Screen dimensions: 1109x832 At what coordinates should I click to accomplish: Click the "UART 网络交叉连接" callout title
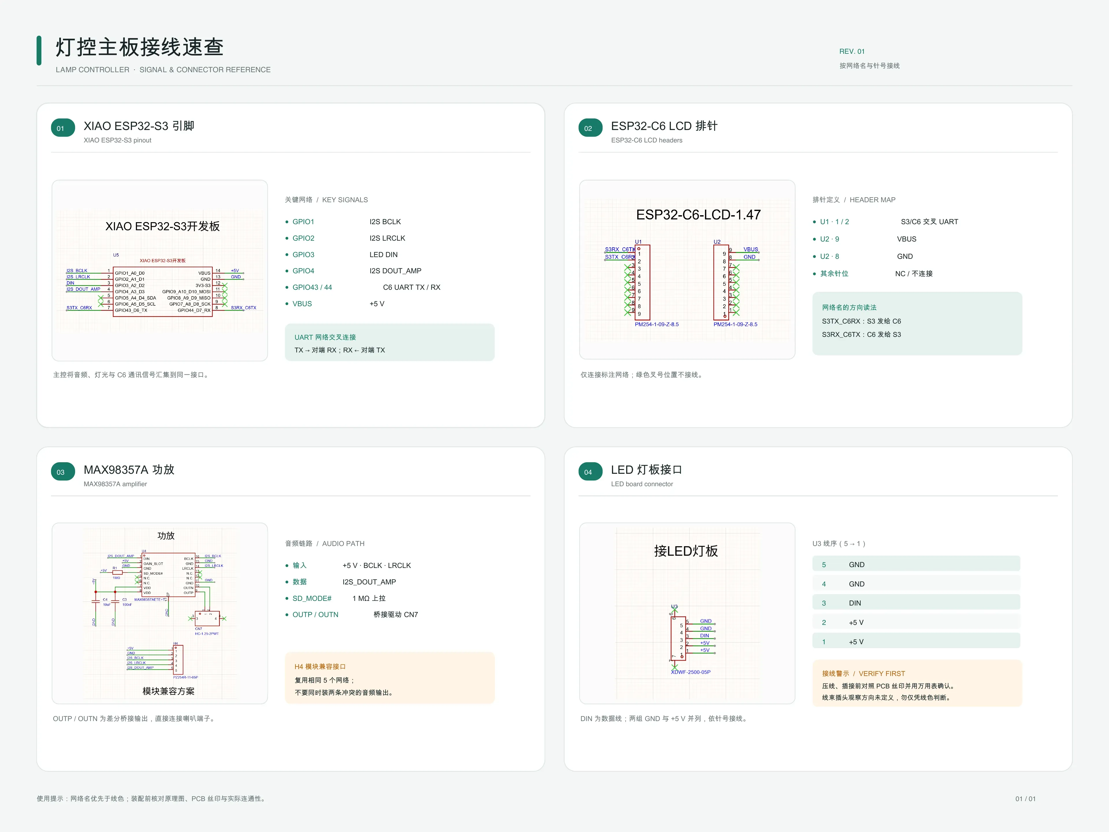(x=325, y=337)
